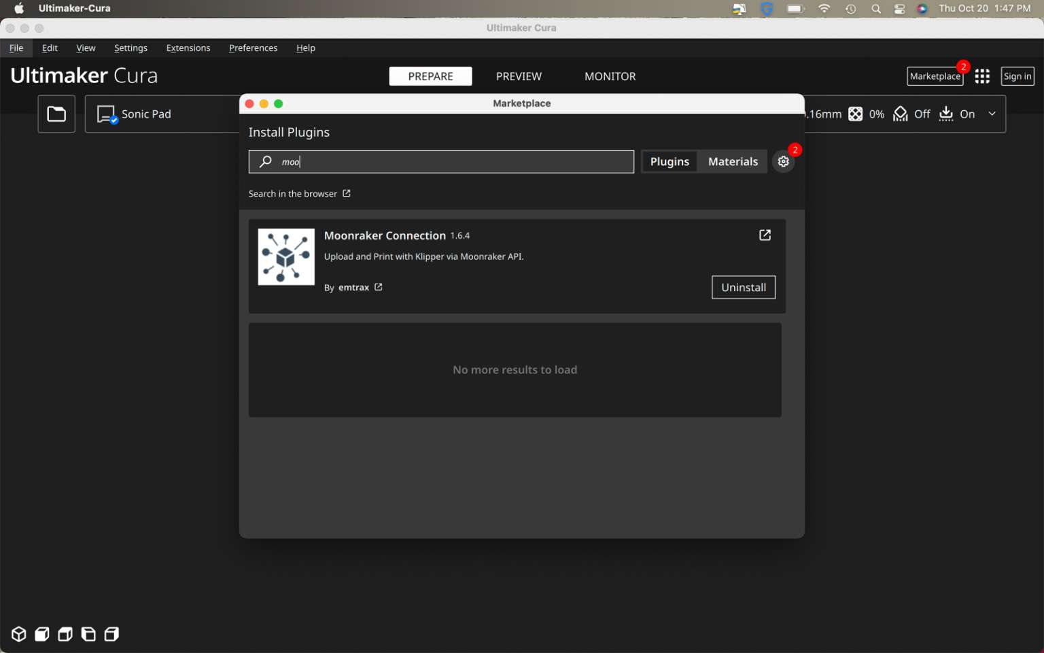1044x653 pixels.
Task: Switch to Plugins toggle in Marketplace
Action: pos(669,162)
